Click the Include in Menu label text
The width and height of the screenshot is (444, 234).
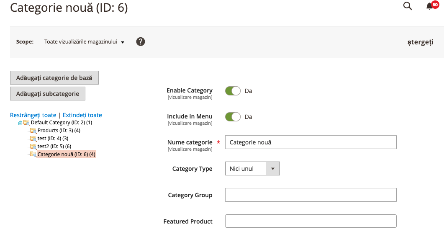pos(190,116)
